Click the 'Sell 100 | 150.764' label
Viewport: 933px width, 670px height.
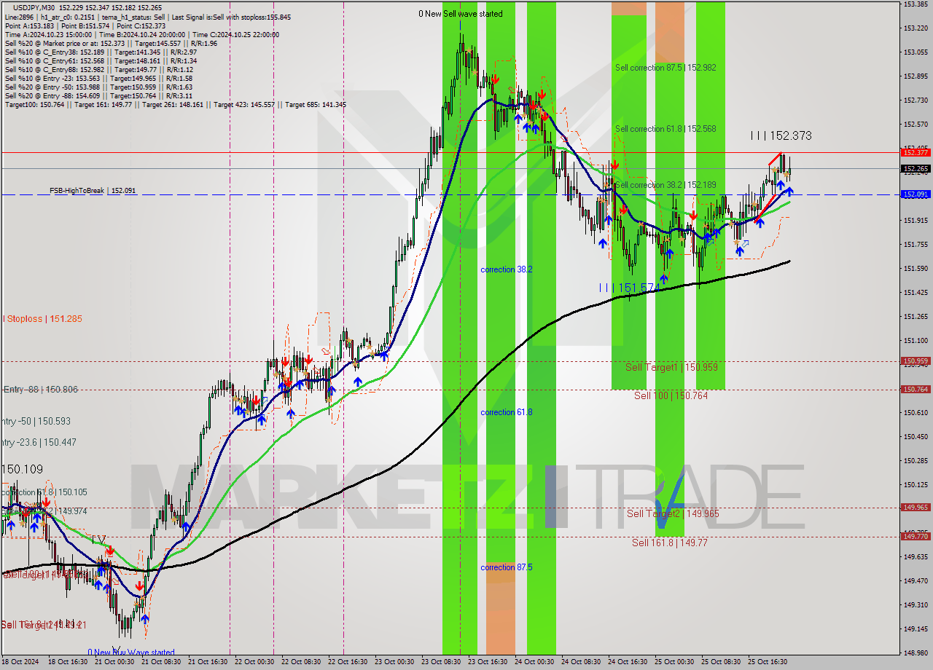pos(671,395)
